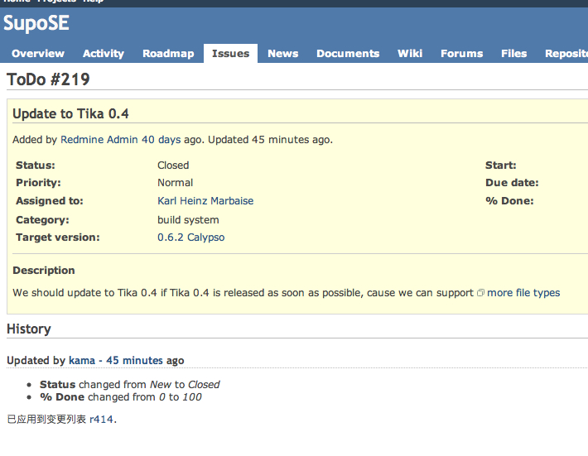Click the 'Update to Tika 0.4' subject
This screenshot has width=588, height=456.
(70, 113)
